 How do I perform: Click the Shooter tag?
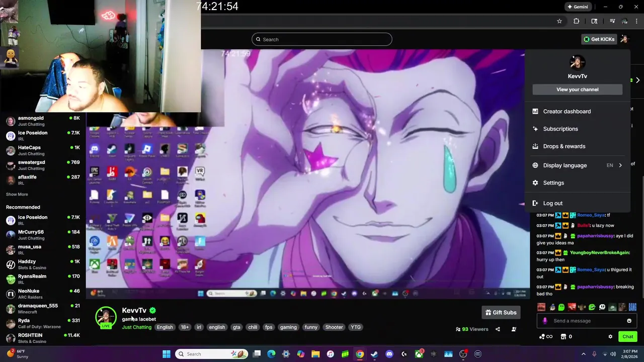click(x=334, y=327)
